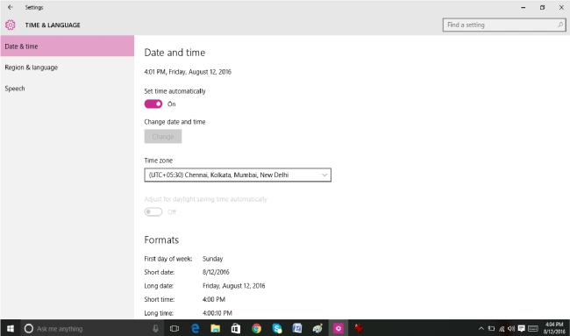Open Task View from the taskbar
This screenshot has height=336, width=570.
click(175, 329)
